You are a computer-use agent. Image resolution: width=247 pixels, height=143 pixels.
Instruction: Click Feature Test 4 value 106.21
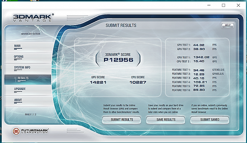(x=200, y=82)
